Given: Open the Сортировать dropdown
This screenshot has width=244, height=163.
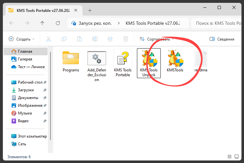Looking at the screenshot, I should [x=157, y=39].
